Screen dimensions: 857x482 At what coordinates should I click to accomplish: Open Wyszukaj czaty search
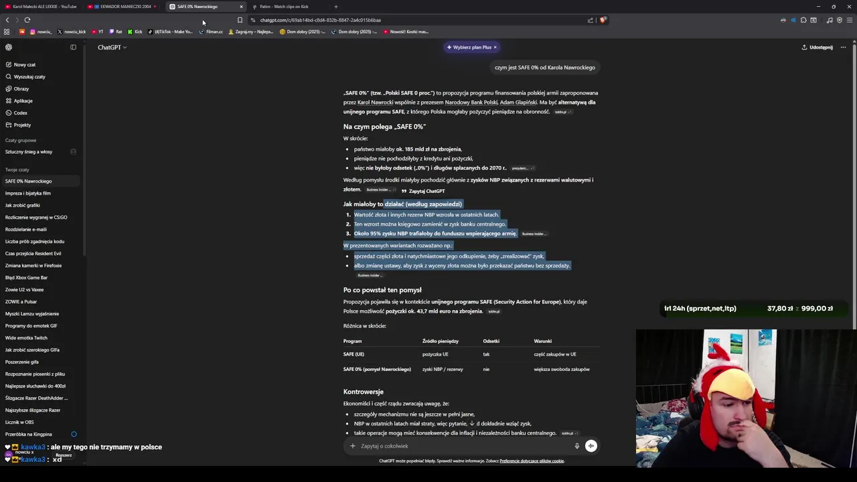point(40,77)
